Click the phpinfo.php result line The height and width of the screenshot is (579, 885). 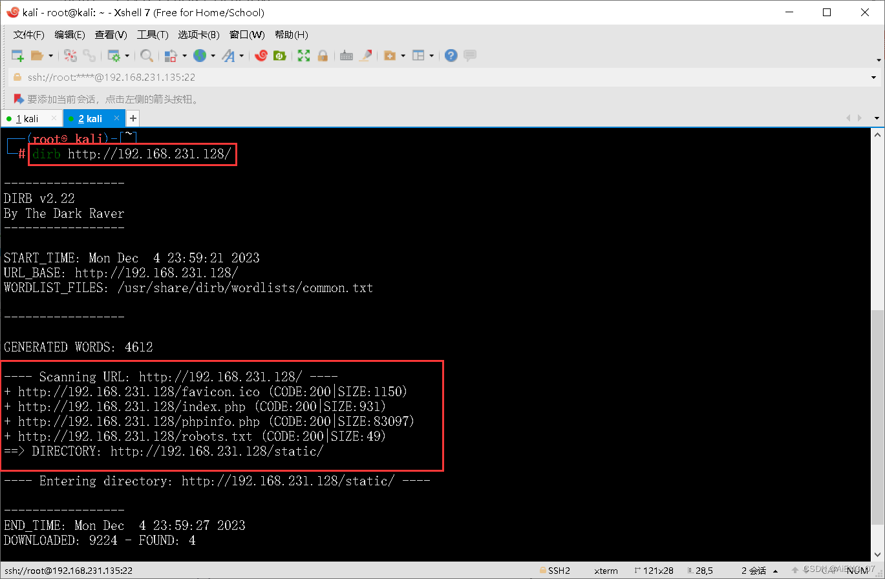pyautogui.click(x=209, y=421)
